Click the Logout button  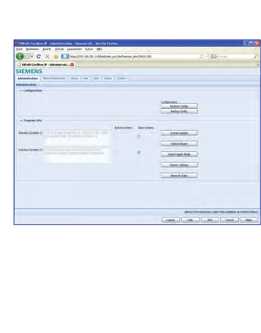tap(171, 220)
